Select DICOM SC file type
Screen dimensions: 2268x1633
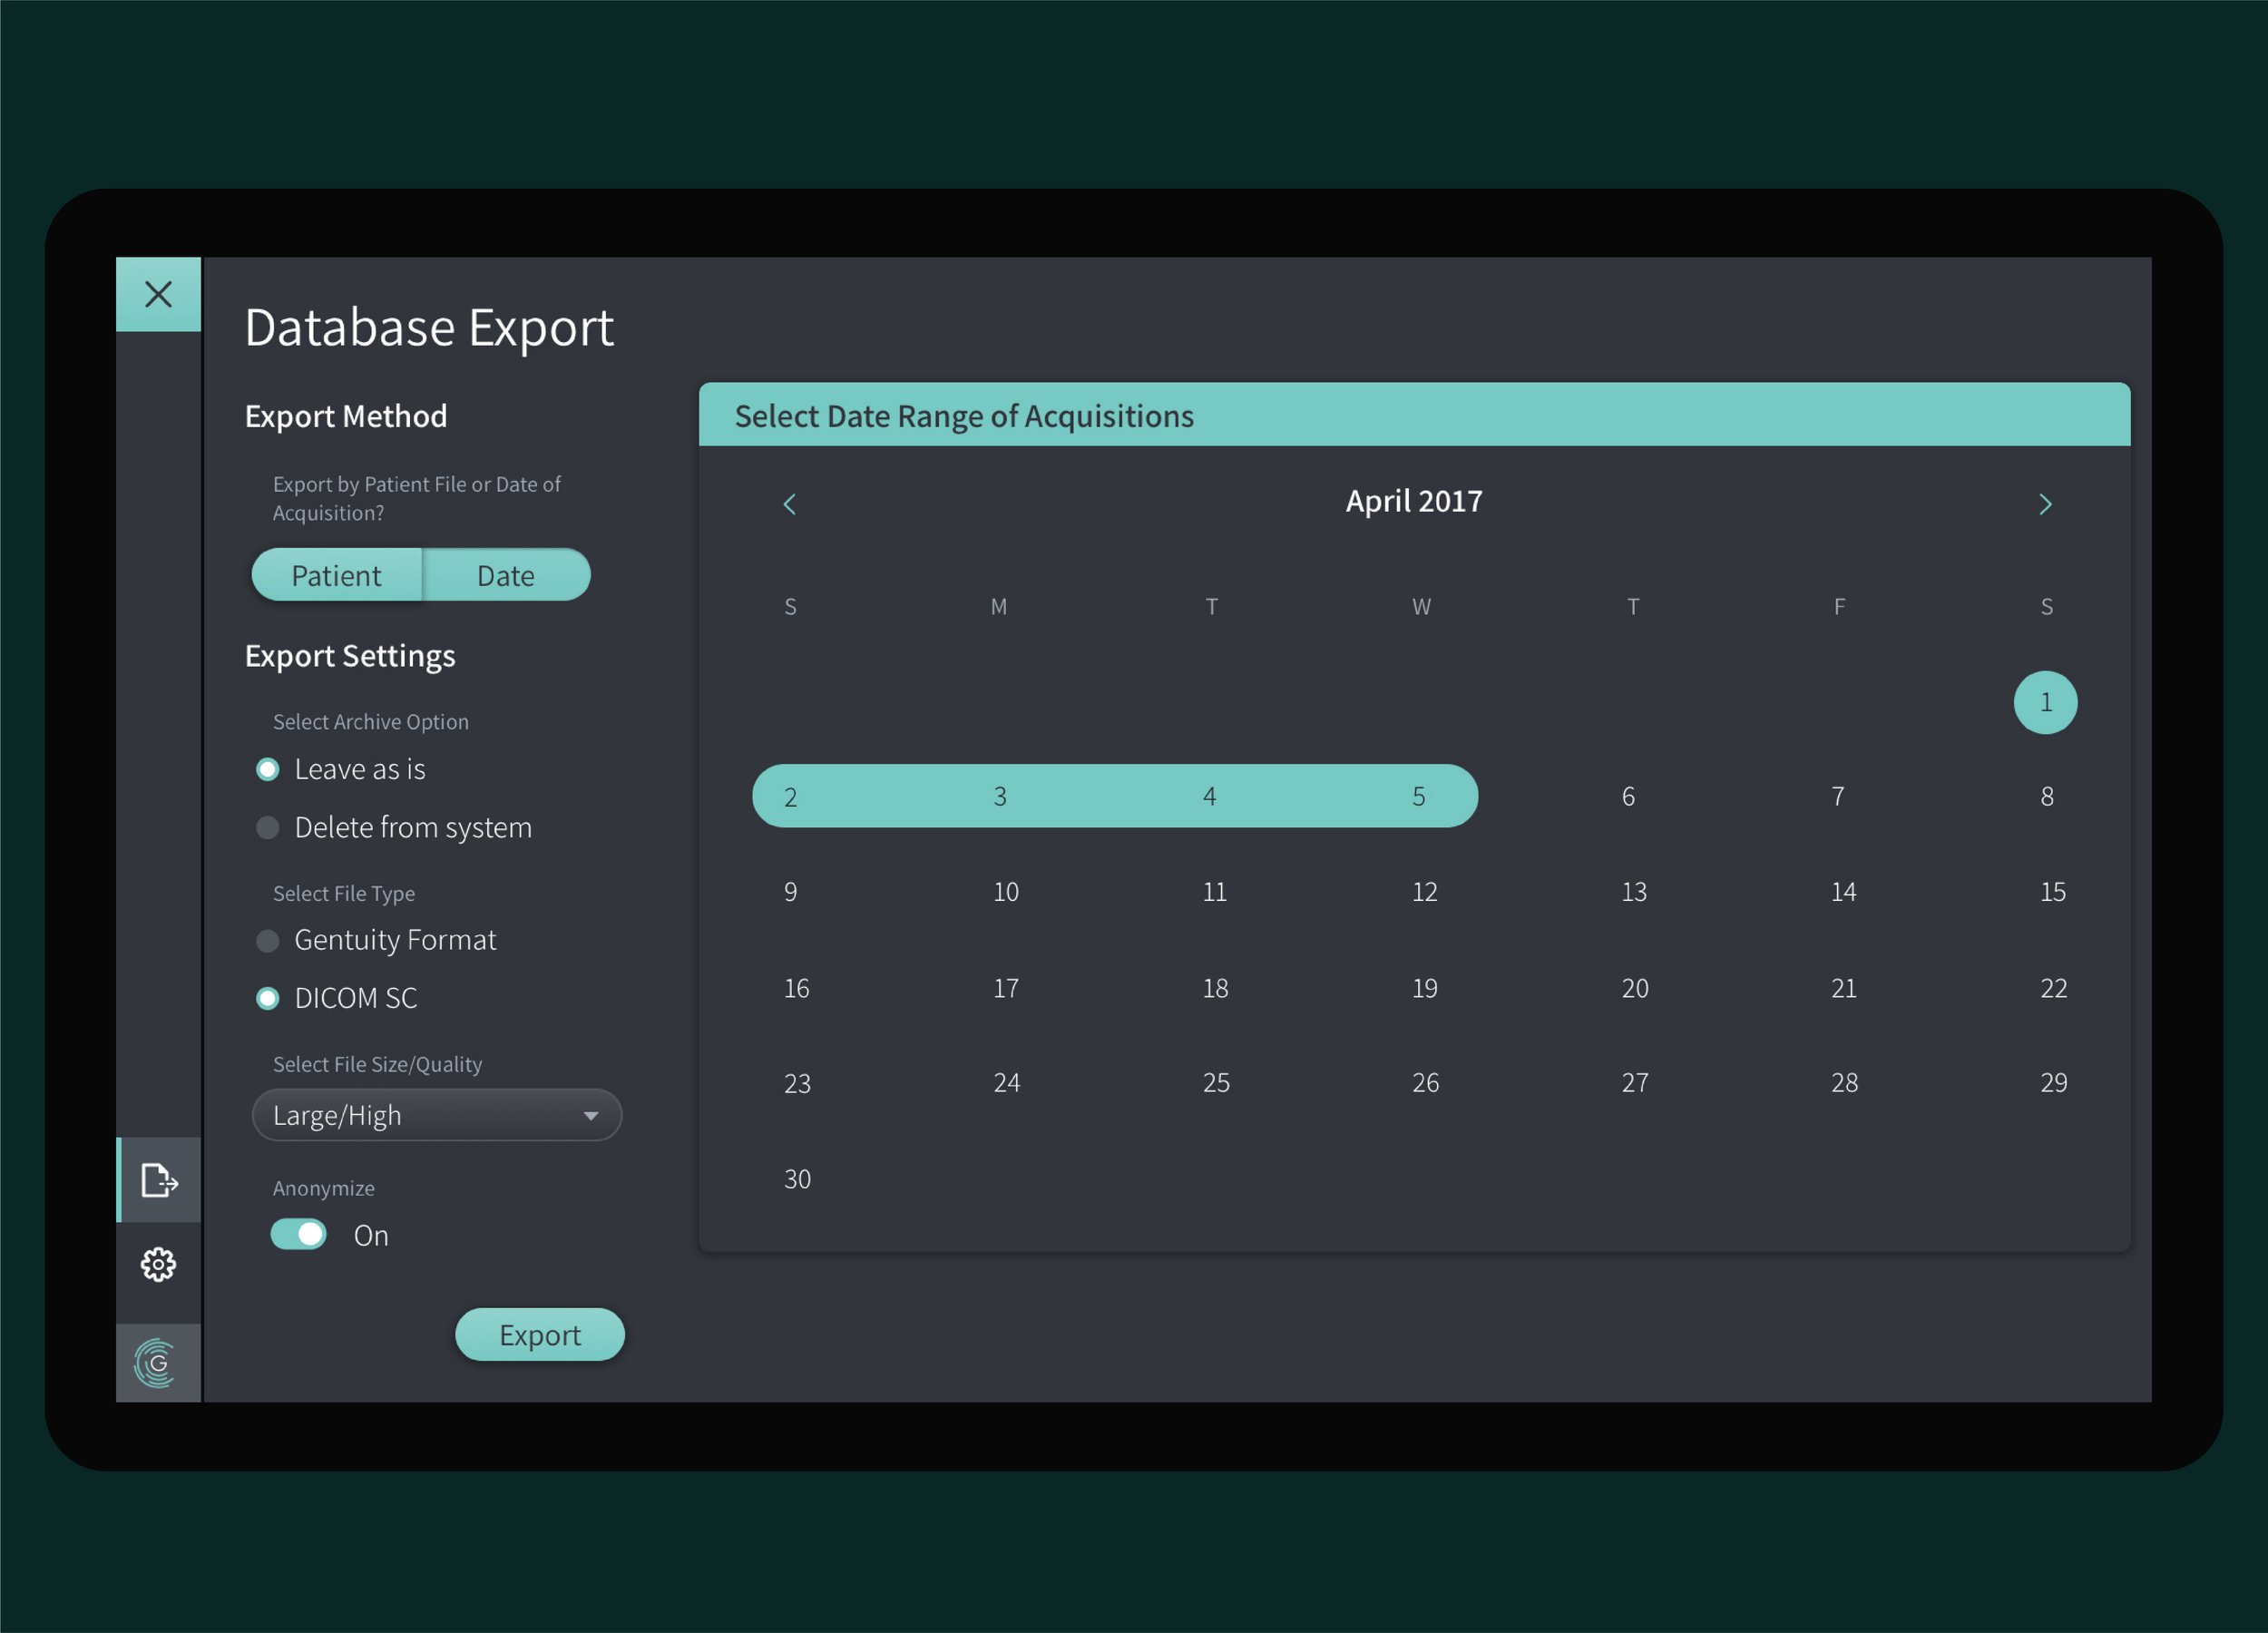(x=267, y=998)
